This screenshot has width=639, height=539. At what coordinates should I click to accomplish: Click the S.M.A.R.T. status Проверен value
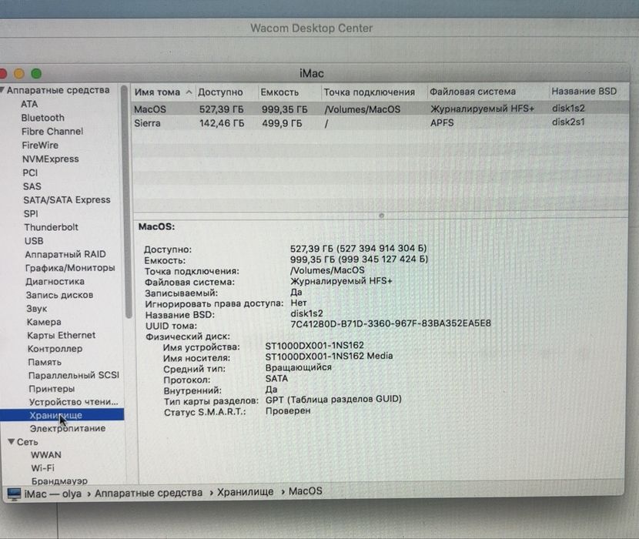click(x=288, y=411)
